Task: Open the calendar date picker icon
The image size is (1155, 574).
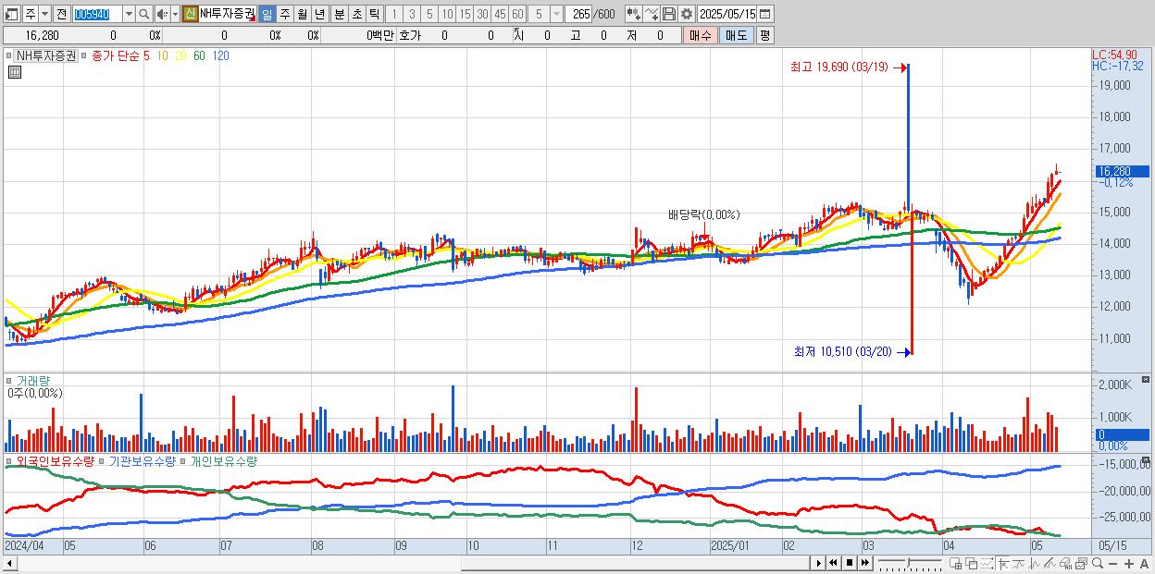Action: click(x=765, y=14)
